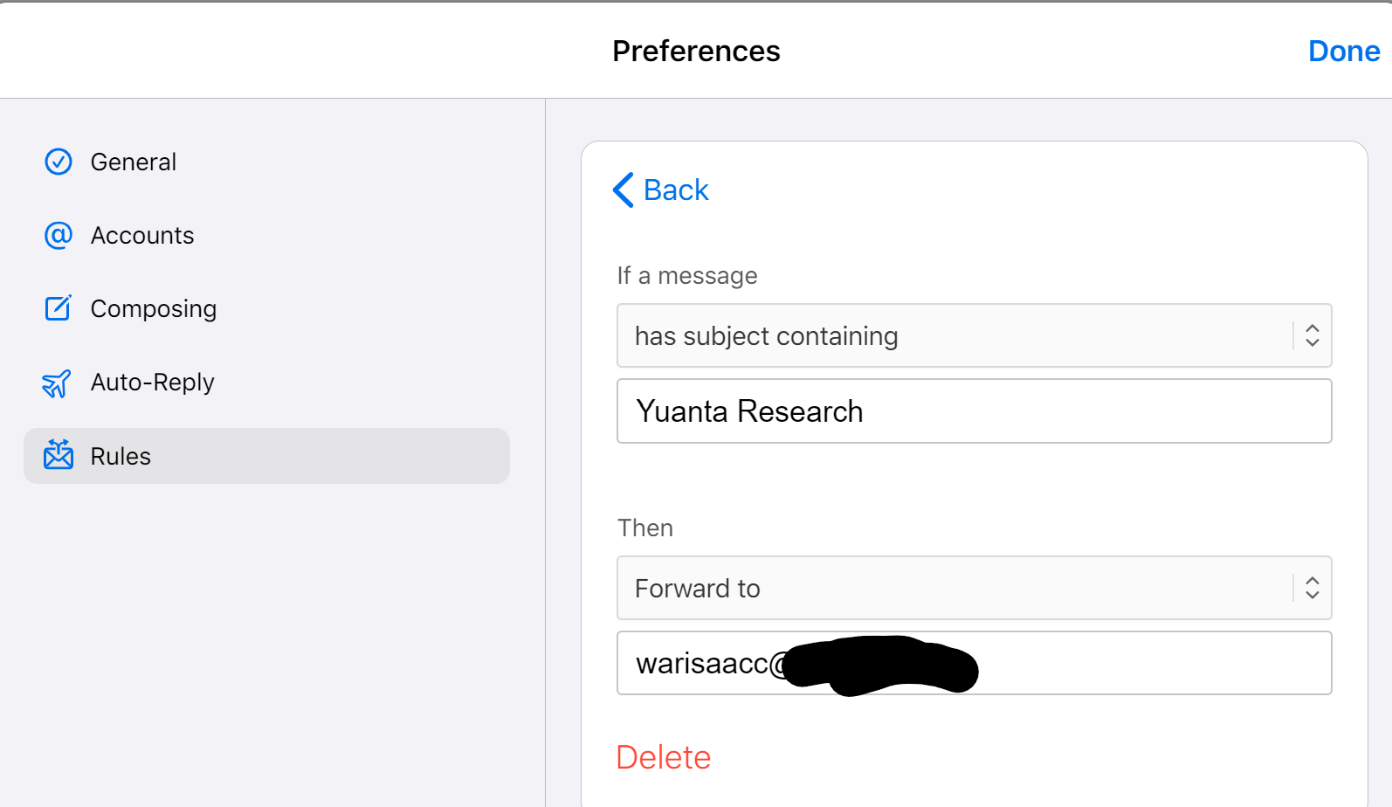
Task: Click the Composing pencil icon
Action: coord(59,308)
